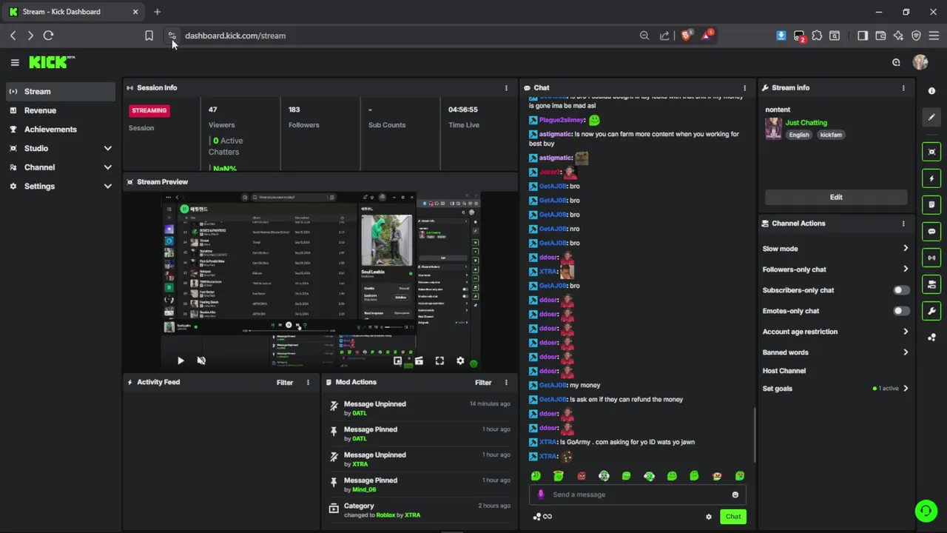947x533 pixels.
Task: Toggle the broadcast session info icon
Action: 931,258
